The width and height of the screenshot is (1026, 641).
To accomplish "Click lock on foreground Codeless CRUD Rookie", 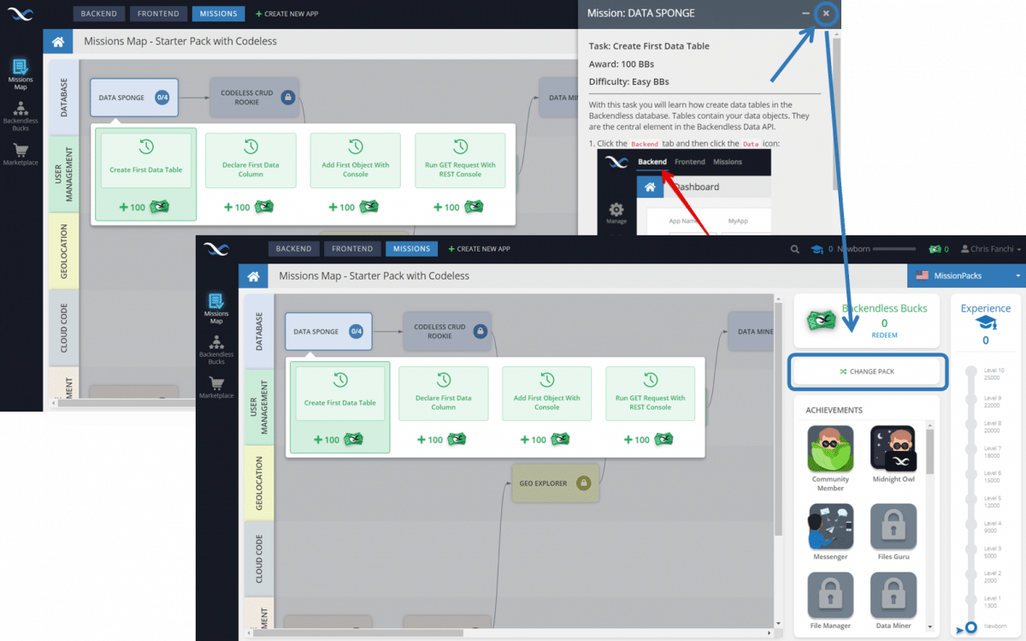I will [481, 331].
